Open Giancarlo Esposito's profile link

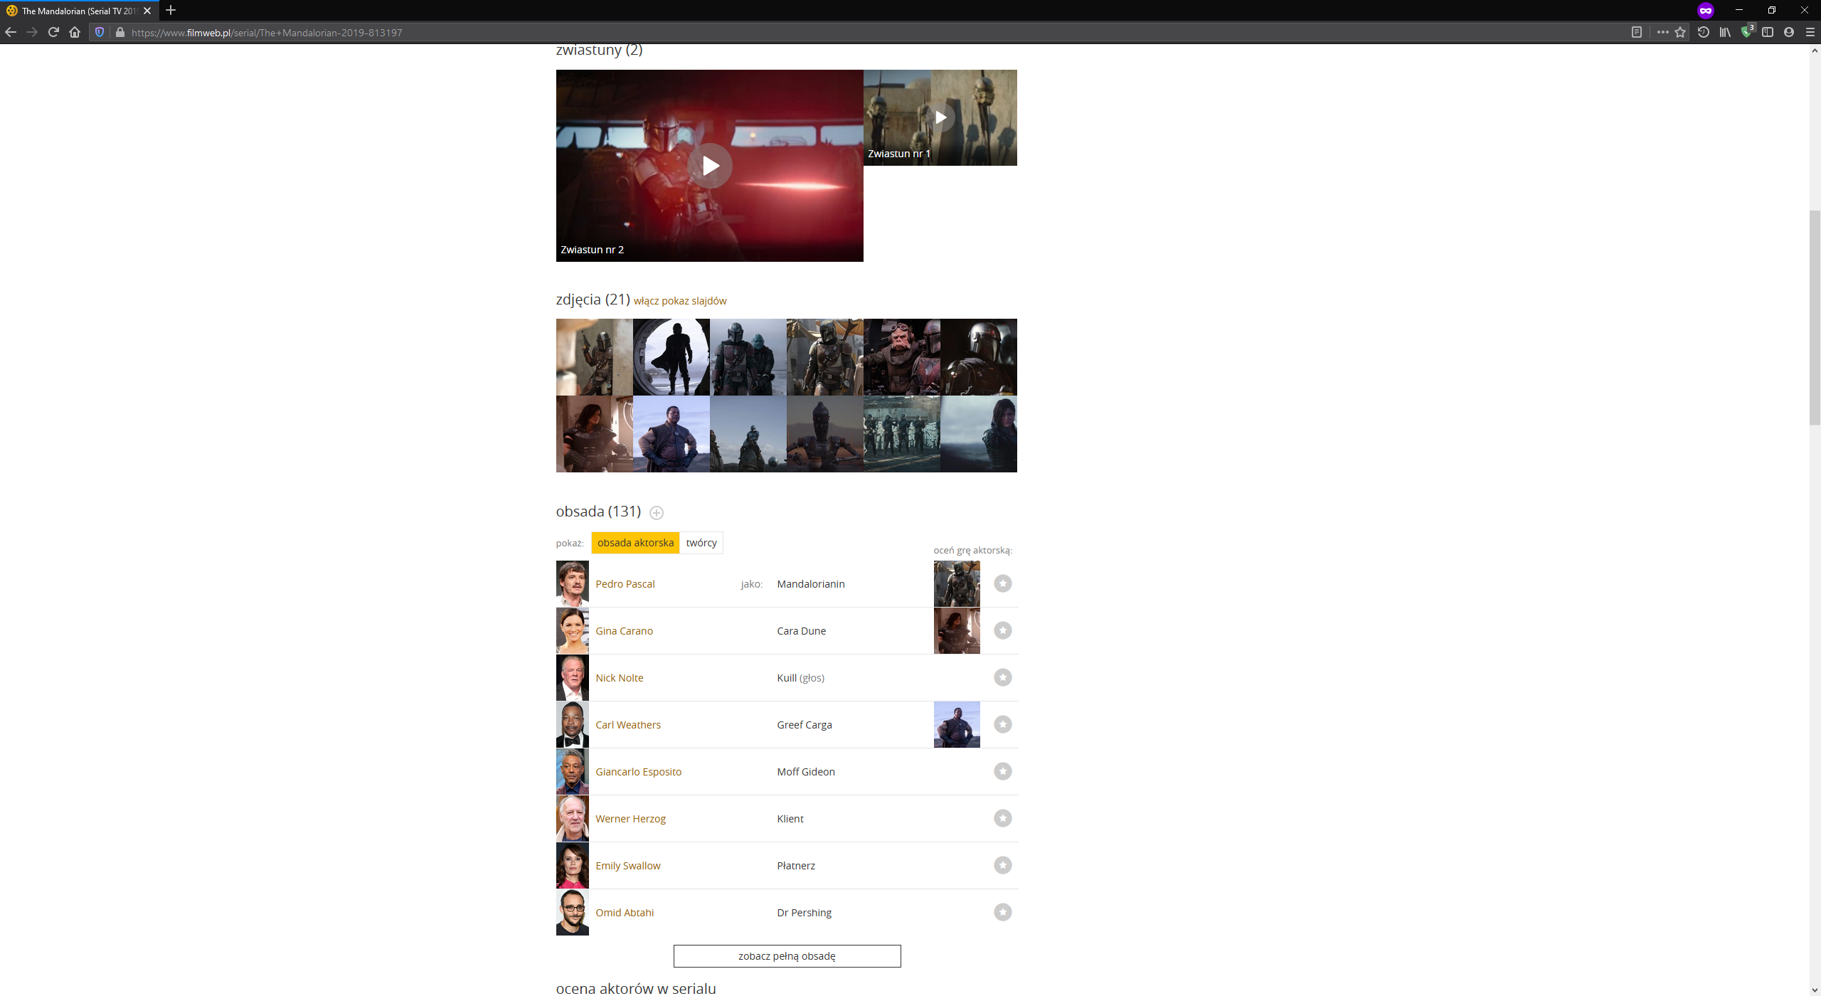click(x=638, y=771)
